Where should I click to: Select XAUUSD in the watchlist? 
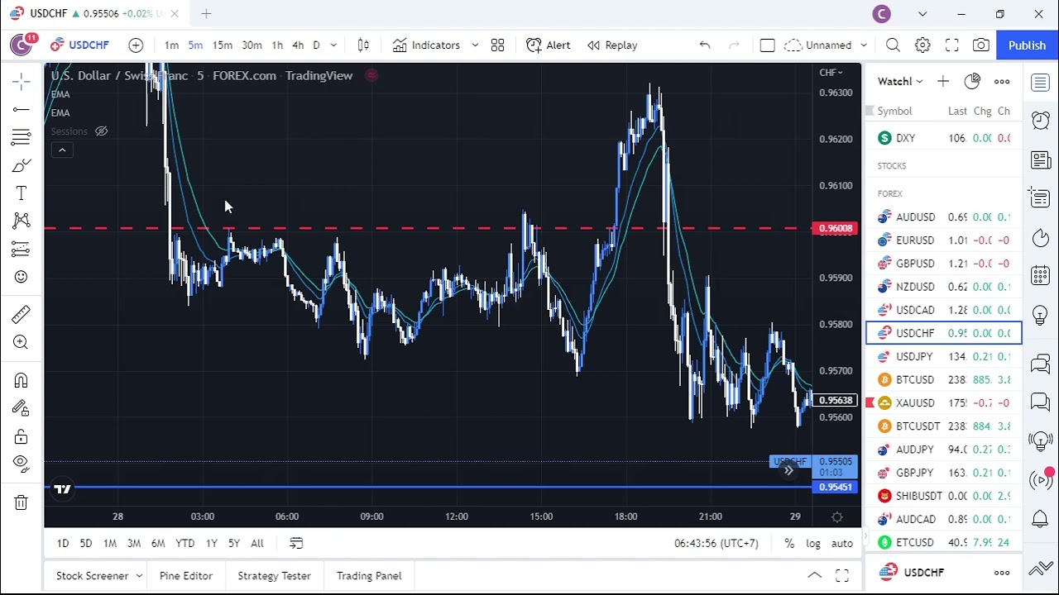coord(944,403)
